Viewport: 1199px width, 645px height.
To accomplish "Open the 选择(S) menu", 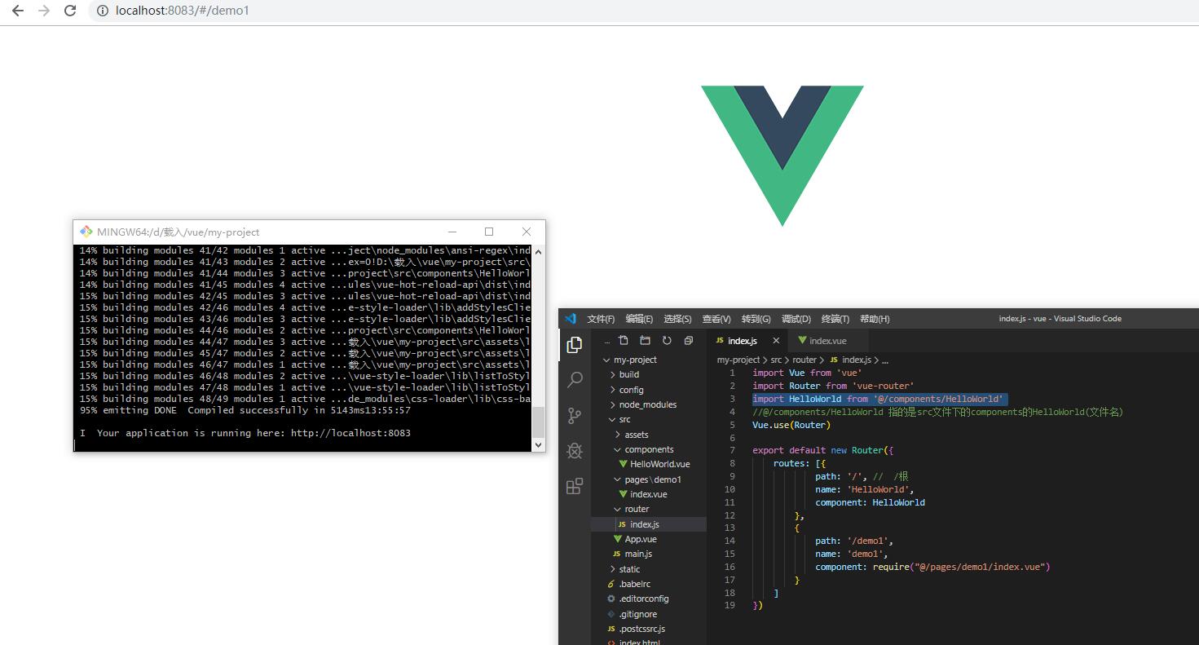I will pos(677,319).
